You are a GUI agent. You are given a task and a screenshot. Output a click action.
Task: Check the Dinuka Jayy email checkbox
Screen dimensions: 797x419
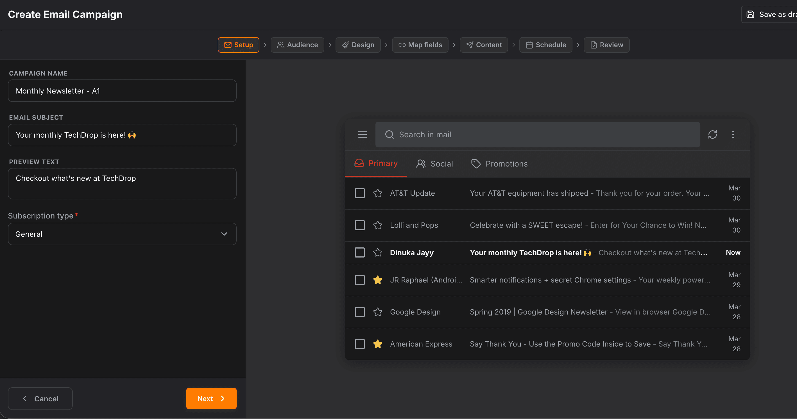coord(359,253)
